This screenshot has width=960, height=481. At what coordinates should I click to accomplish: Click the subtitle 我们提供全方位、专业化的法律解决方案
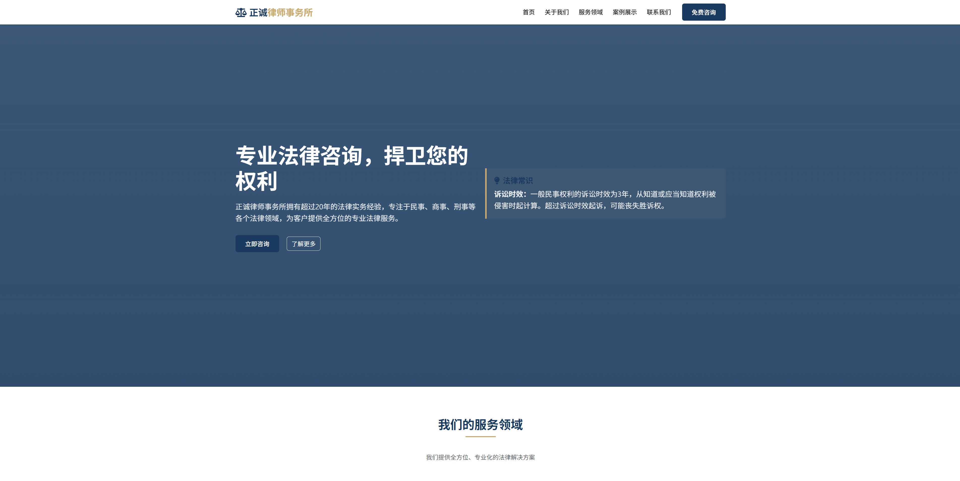[480, 457]
